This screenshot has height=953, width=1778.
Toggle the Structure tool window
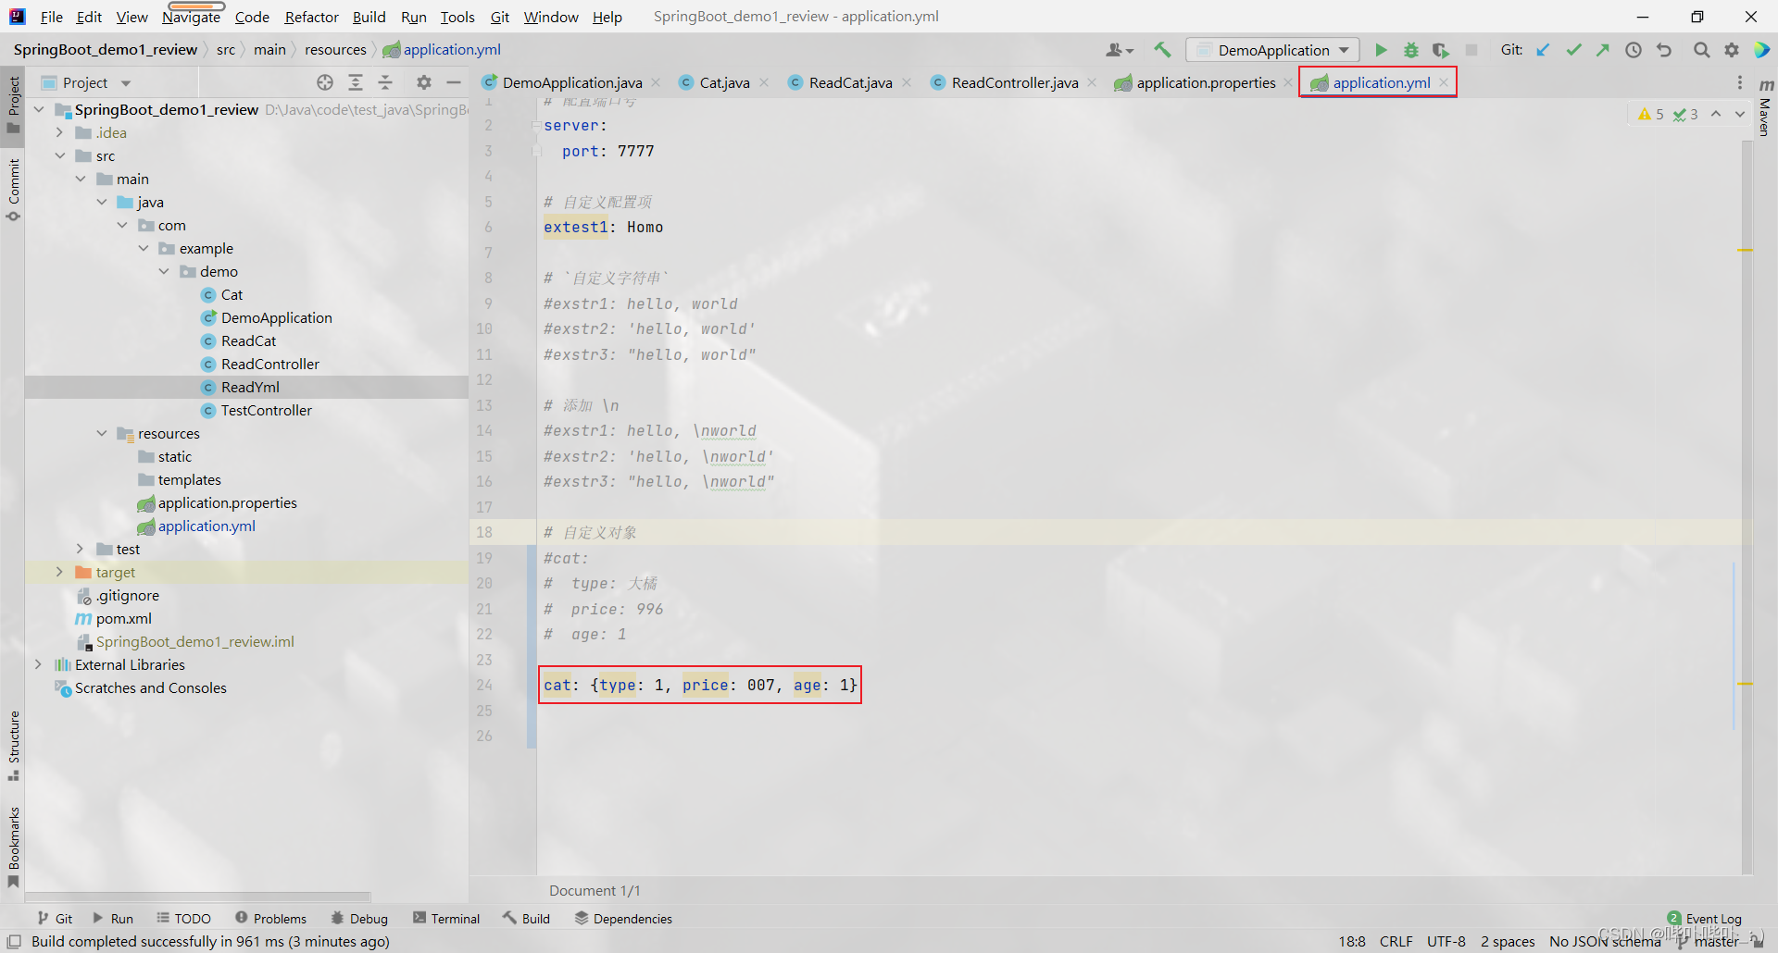click(13, 746)
